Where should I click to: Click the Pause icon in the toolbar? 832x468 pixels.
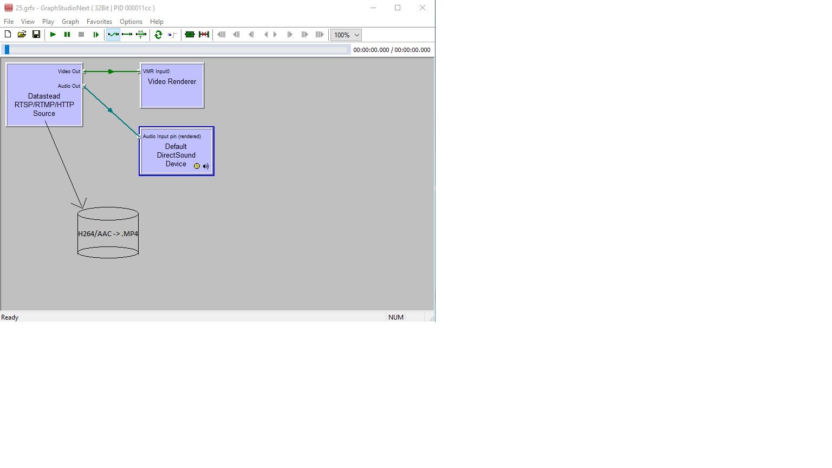tap(67, 34)
